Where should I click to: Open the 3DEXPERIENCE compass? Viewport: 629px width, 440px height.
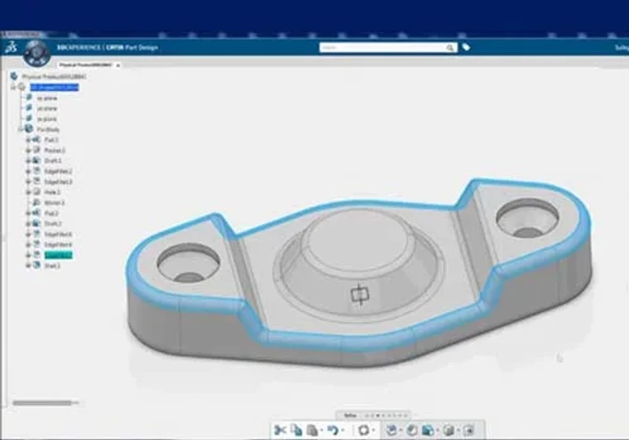point(36,53)
